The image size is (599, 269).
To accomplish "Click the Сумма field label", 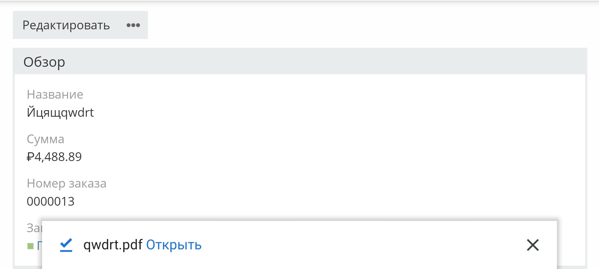I will 46,139.
